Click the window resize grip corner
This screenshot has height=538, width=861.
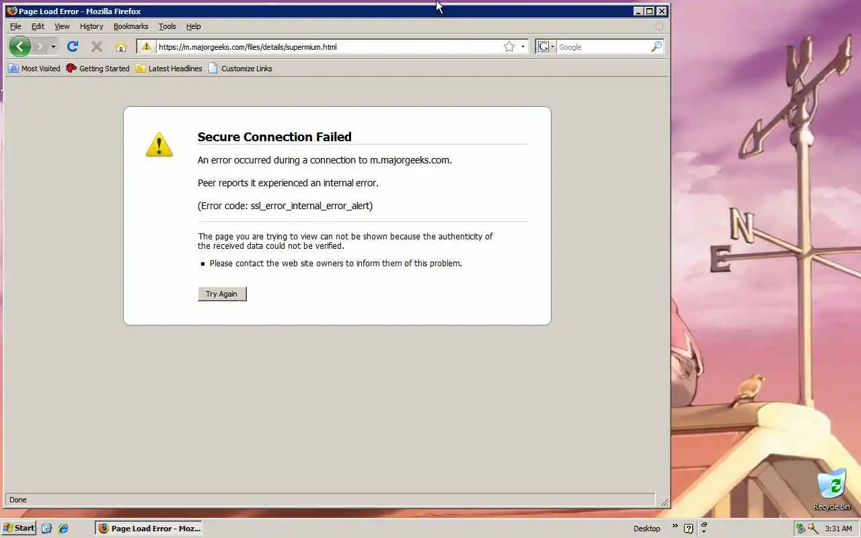point(665,502)
